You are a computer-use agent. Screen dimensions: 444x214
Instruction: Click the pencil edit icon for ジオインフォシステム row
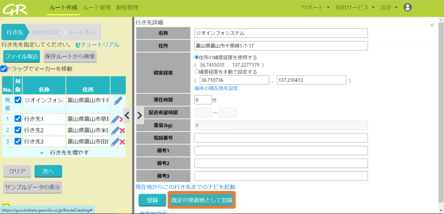(118, 101)
